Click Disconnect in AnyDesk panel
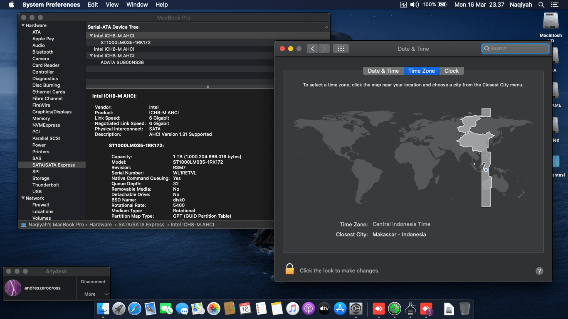 coord(93,282)
